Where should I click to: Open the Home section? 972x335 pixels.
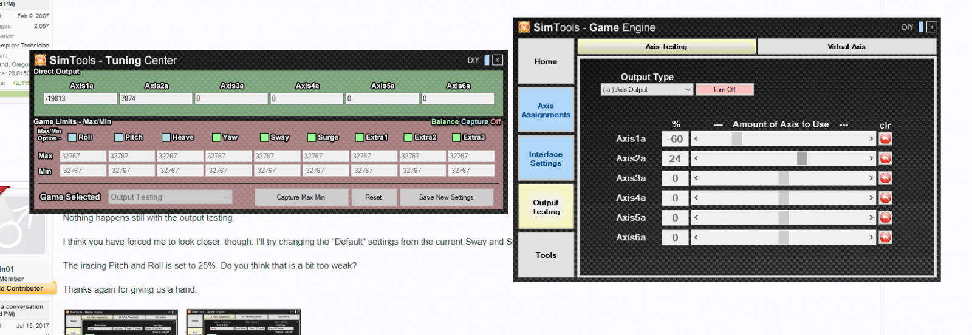[546, 61]
